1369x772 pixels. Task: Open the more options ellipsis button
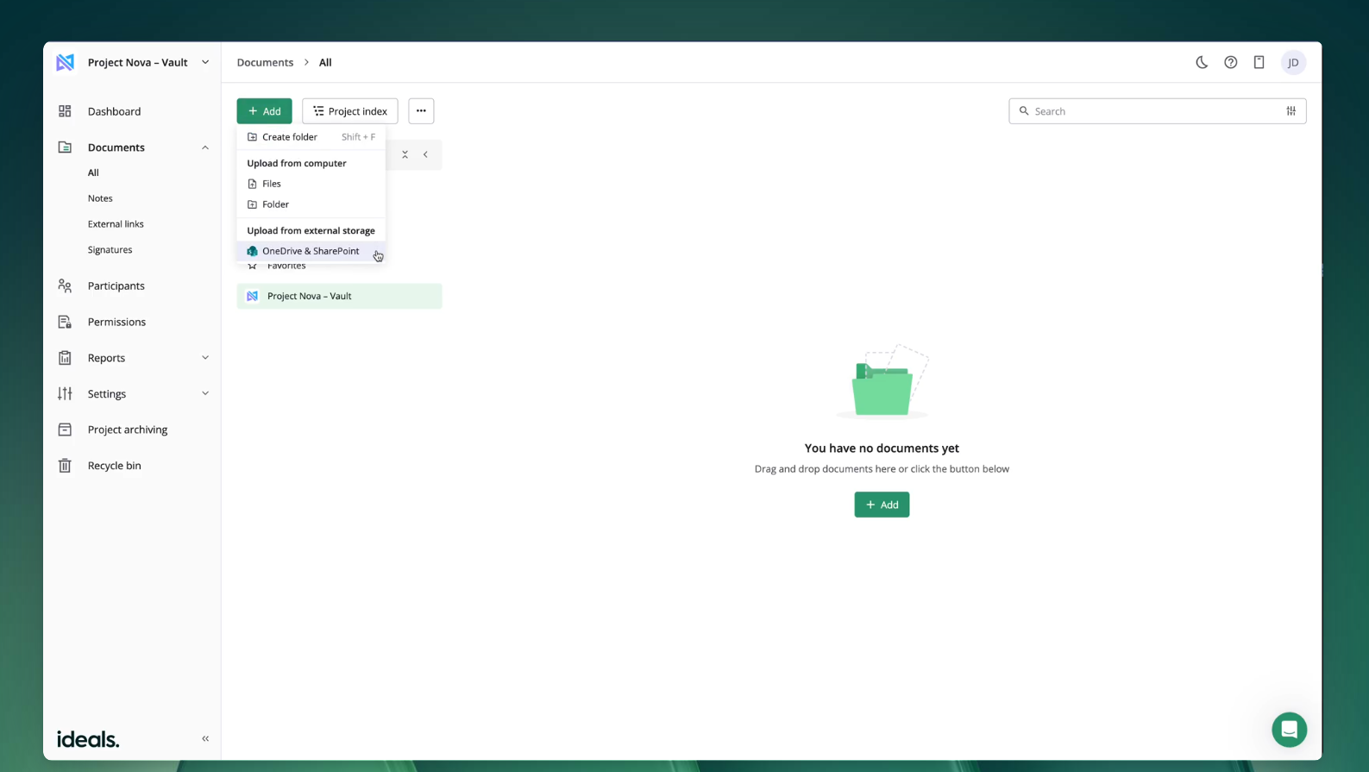421,110
